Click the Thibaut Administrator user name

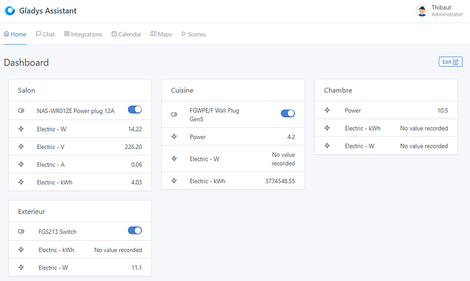click(447, 11)
